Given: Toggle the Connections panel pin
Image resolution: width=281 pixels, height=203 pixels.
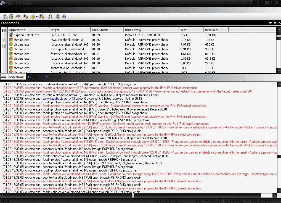Looking at the screenshot, I should tap(275, 23).
